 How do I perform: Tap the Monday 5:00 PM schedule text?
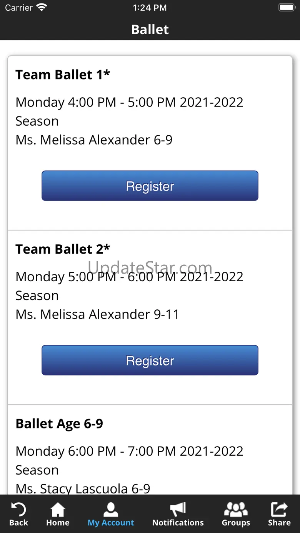pos(129,277)
